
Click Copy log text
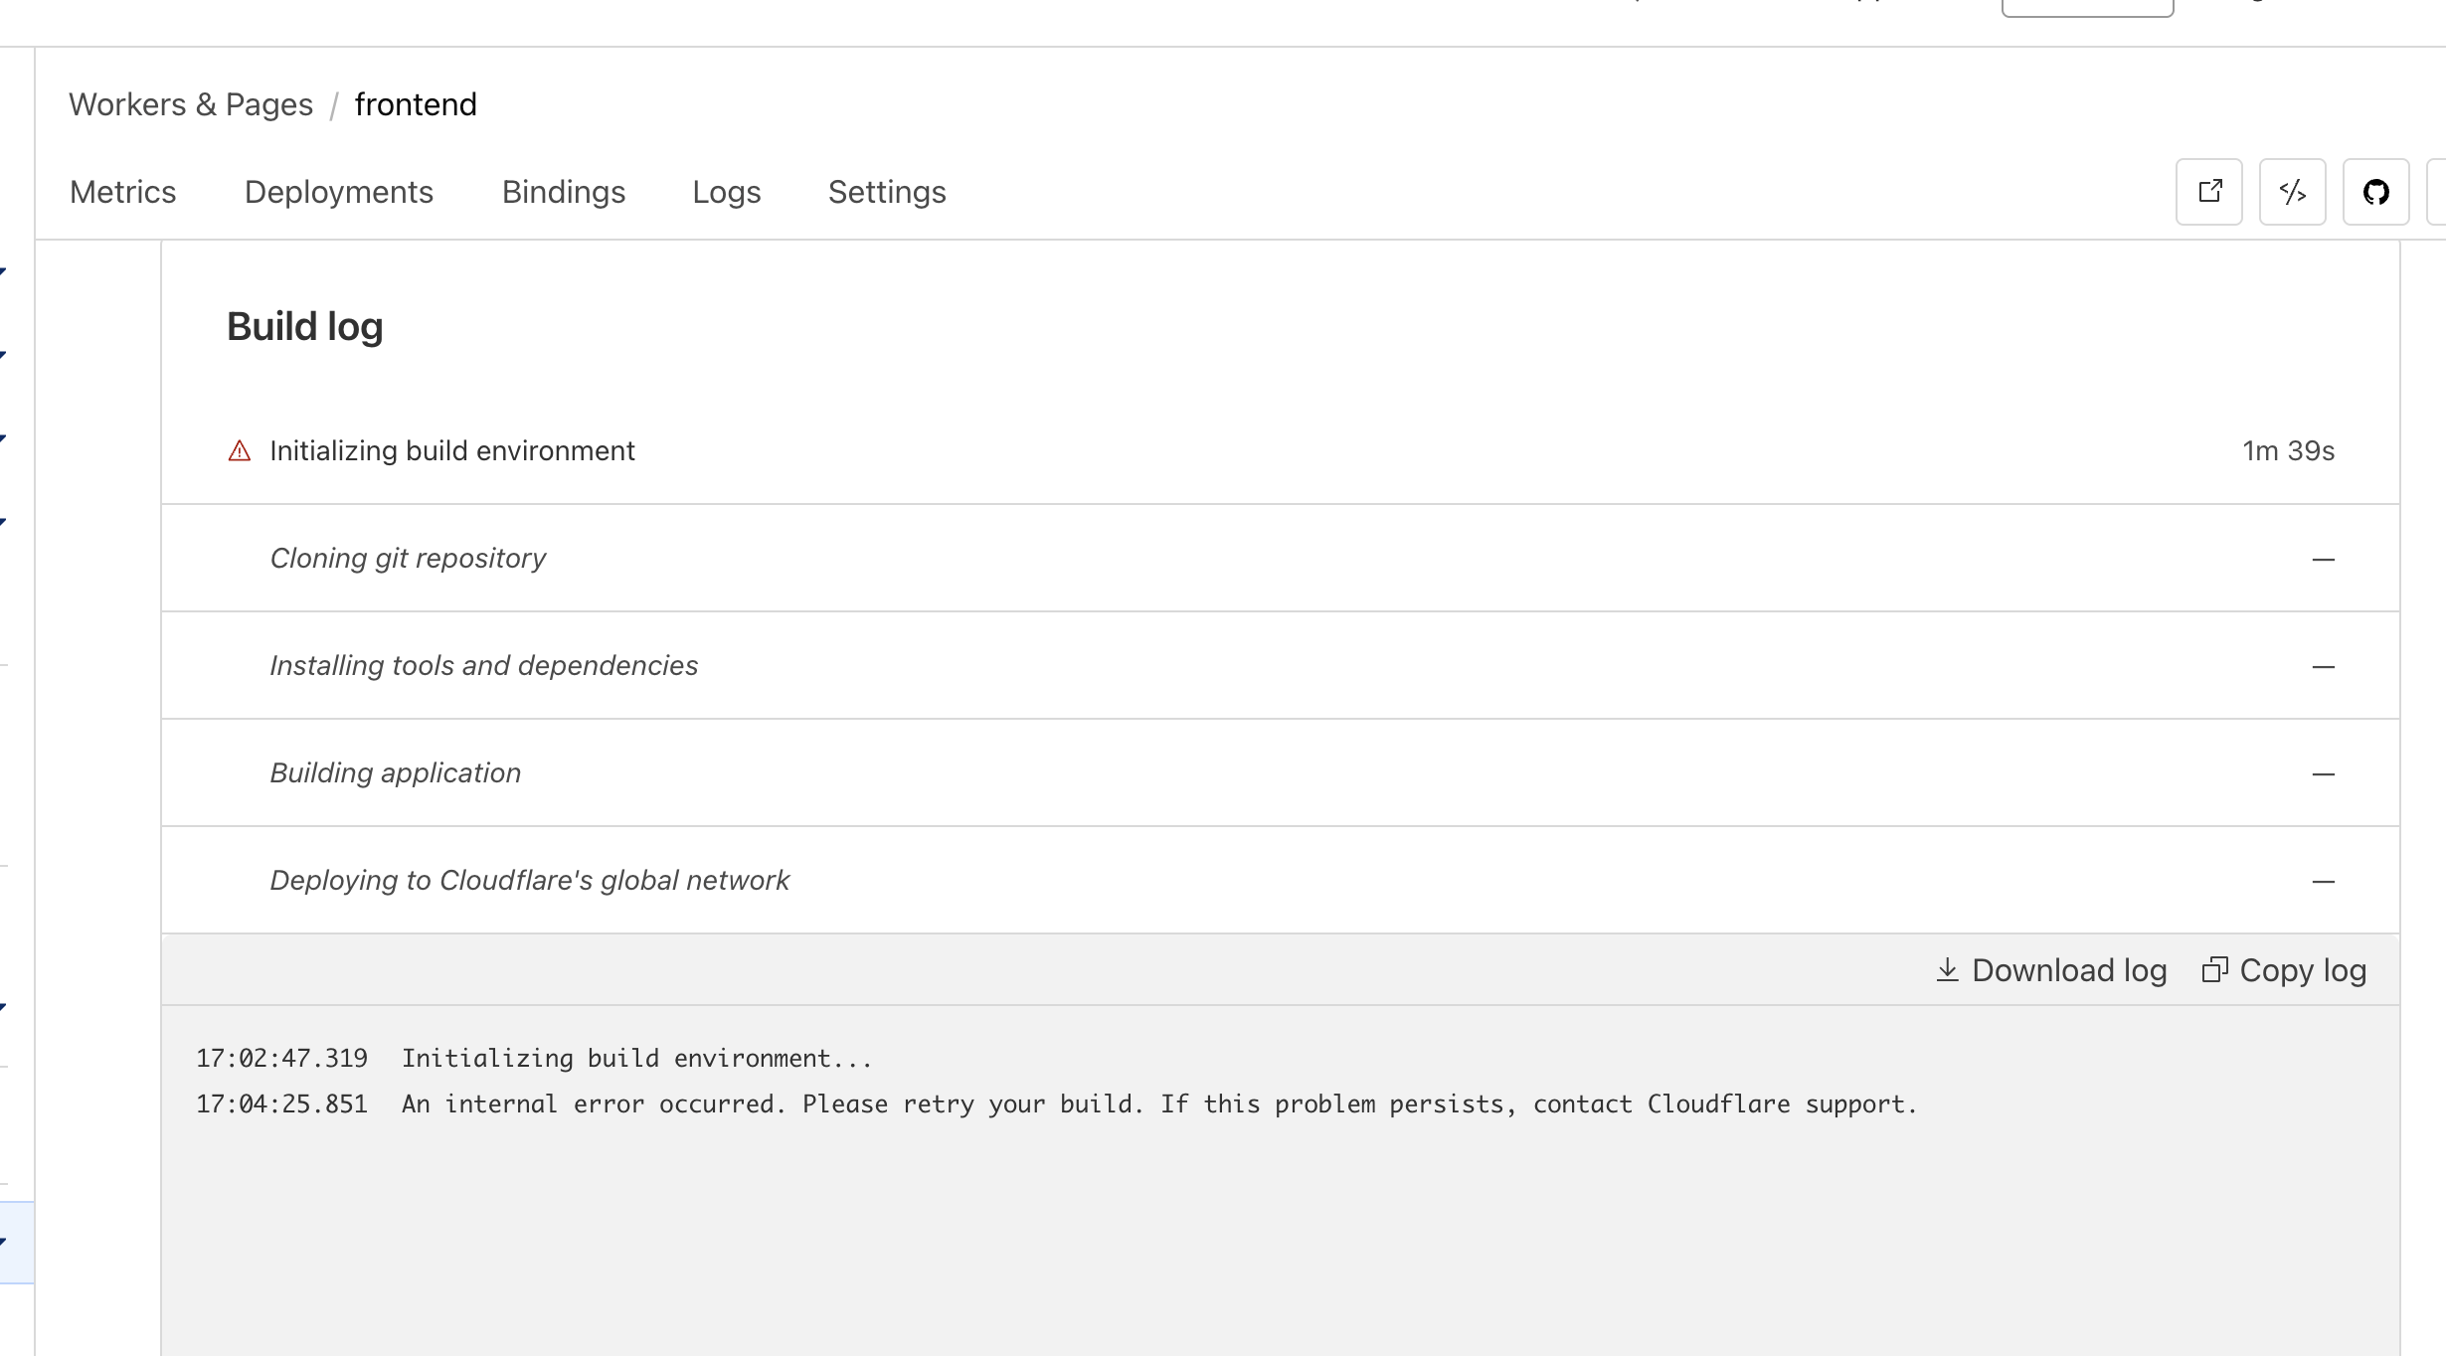[2303, 970]
